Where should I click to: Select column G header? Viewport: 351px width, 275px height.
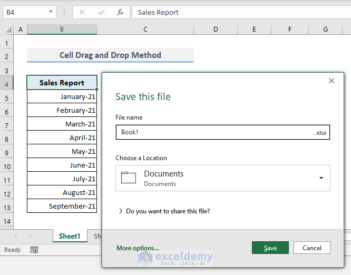(x=326, y=30)
